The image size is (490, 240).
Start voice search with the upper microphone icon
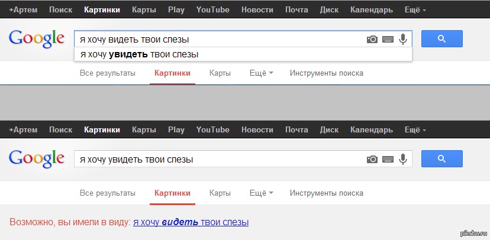click(404, 39)
